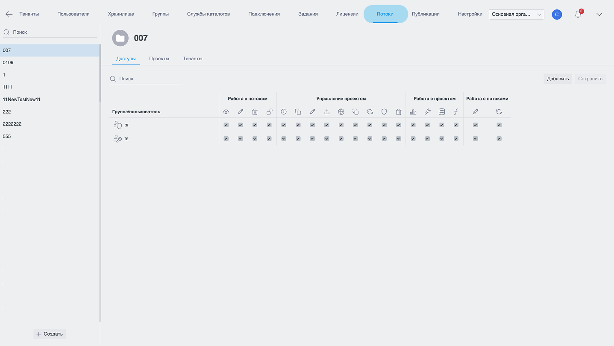The width and height of the screenshot is (614, 346).
Task: Click the wrench column icon
Action: [427, 112]
